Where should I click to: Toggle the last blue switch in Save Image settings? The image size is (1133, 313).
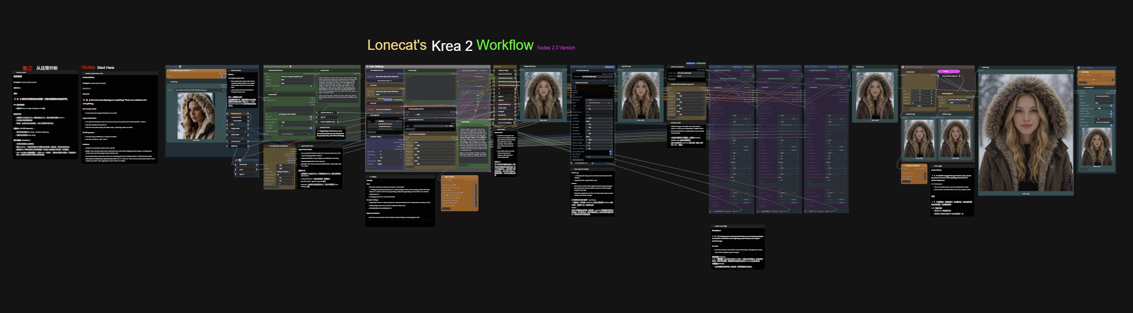coord(1112,125)
